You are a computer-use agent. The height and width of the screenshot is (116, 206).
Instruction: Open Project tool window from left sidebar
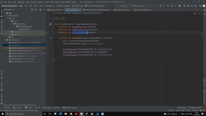click(x=2, y=13)
